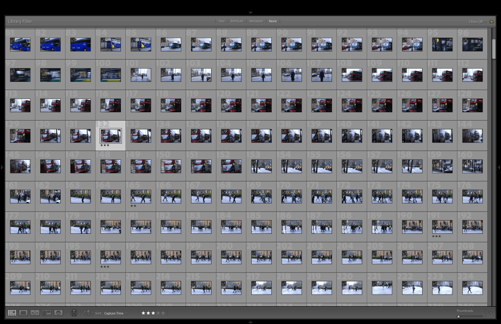Image resolution: width=501 pixels, height=324 pixels.
Task: Set rating to one star in the toolbar
Action: (x=143, y=313)
